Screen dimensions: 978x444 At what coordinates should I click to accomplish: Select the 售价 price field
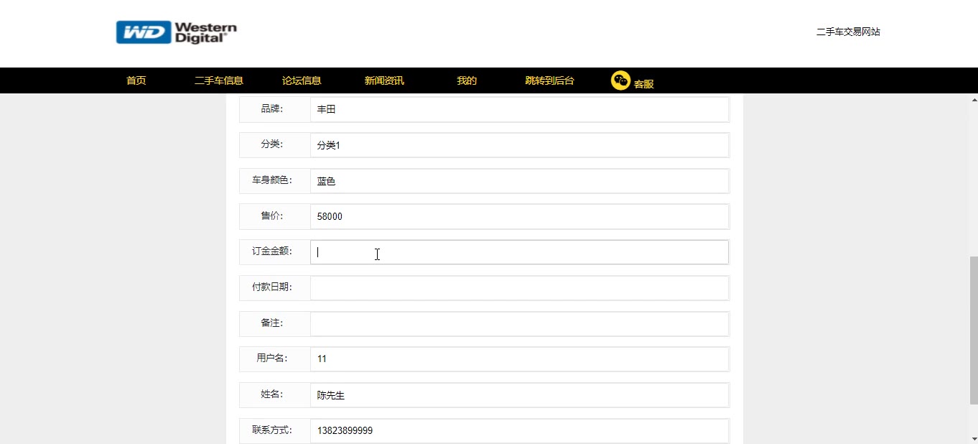coord(519,216)
